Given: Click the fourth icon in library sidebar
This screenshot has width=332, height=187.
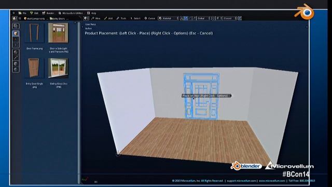Looking at the screenshot, I should point(16,45).
